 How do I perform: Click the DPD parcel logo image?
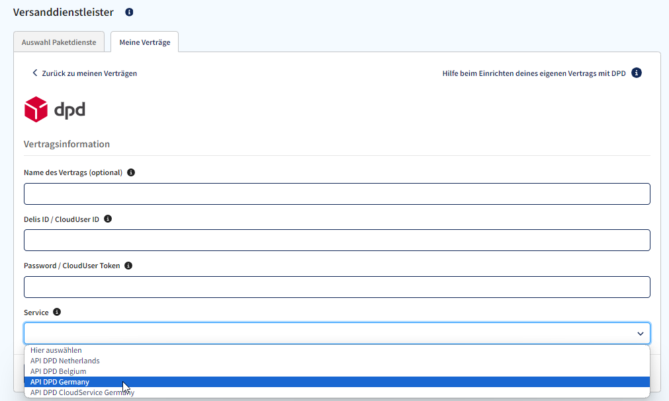tap(54, 110)
